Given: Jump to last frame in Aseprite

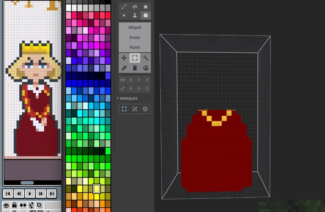Looking at the screenshot, I should pyautogui.click(x=52, y=194).
